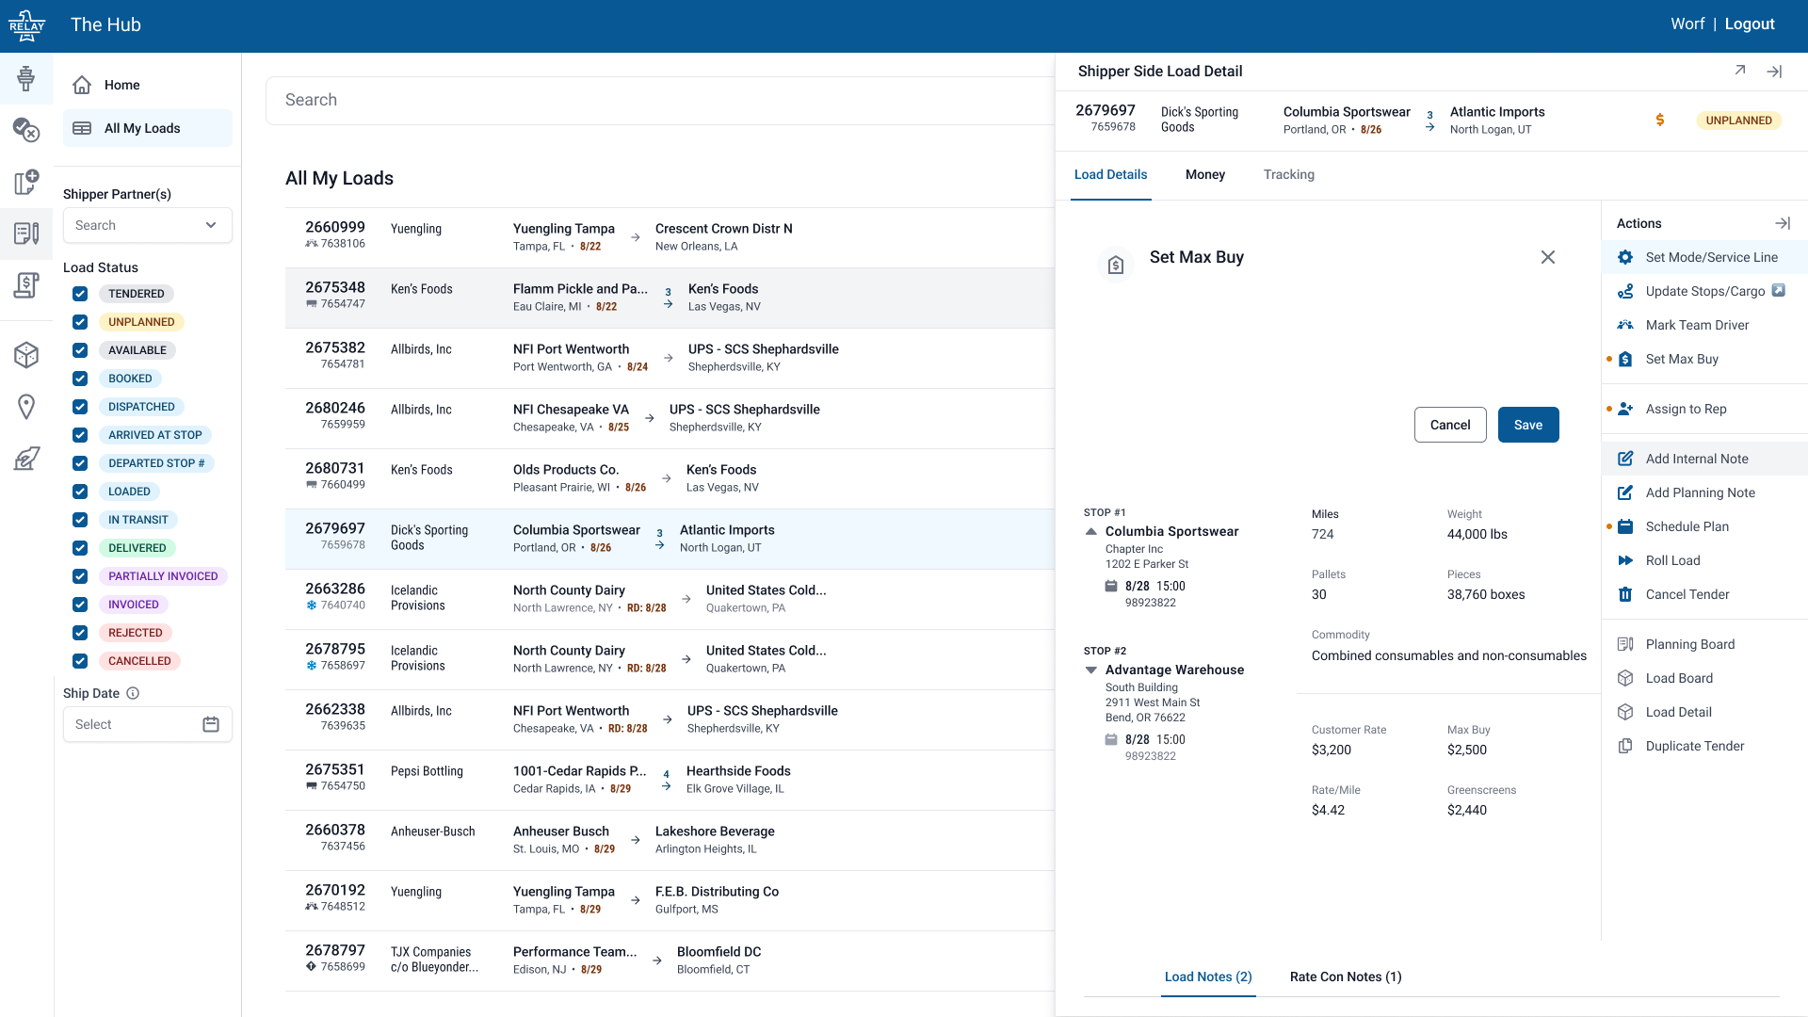Click the main Search field
Viewport: 1808px width, 1017px height.
click(x=660, y=100)
